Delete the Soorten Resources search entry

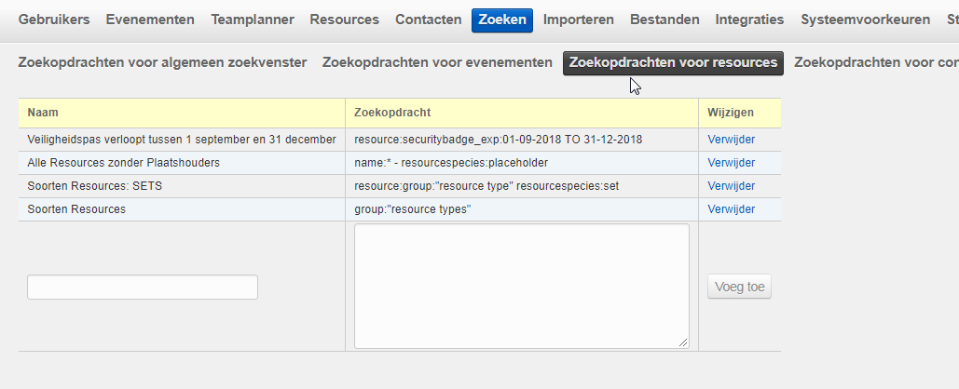pyautogui.click(x=731, y=209)
